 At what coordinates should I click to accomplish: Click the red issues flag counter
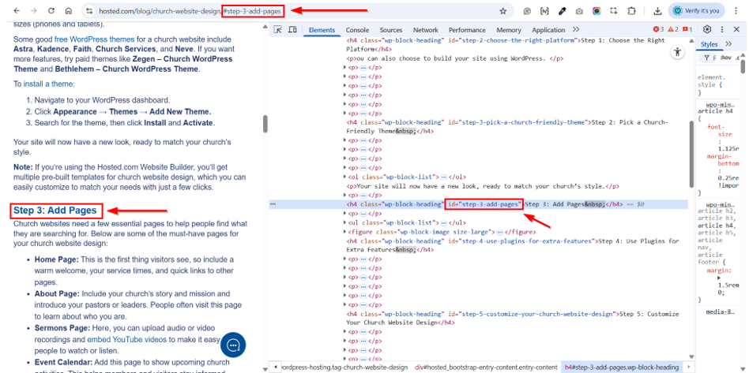[688, 29]
